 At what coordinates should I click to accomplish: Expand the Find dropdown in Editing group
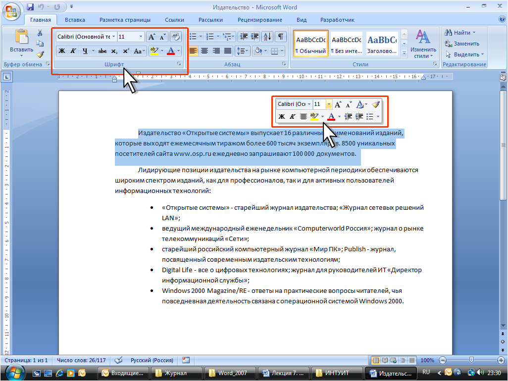click(x=474, y=33)
